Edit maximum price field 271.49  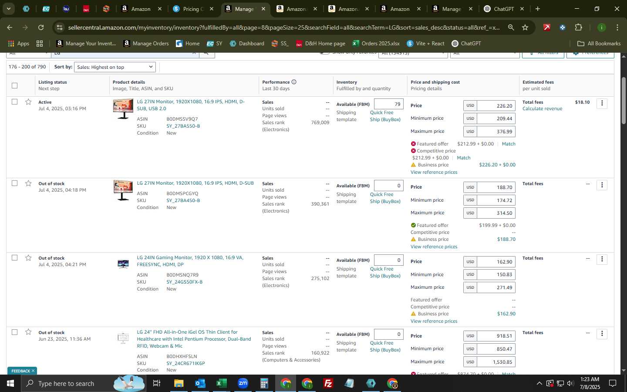[496, 287]
